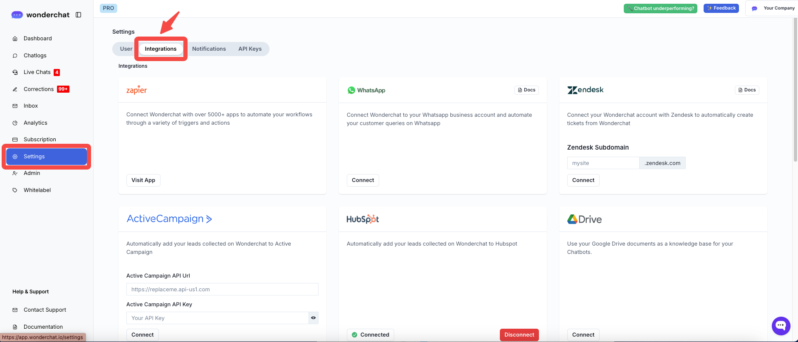This screenshot has height=342, width=798.
Task: Open the Whitelabel section
Action: click(x=37, y=190)
